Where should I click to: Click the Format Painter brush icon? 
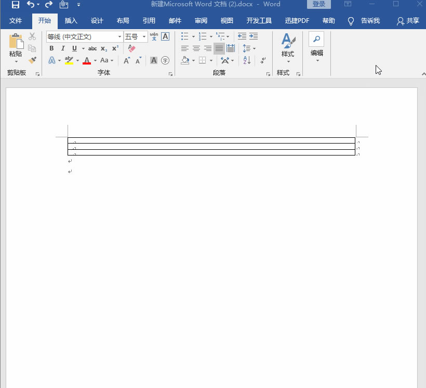(32, 60)
